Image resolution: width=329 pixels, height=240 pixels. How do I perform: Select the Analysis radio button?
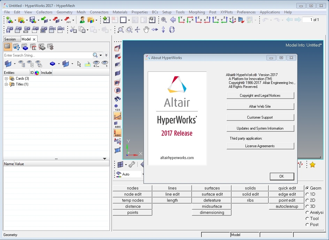307,212
